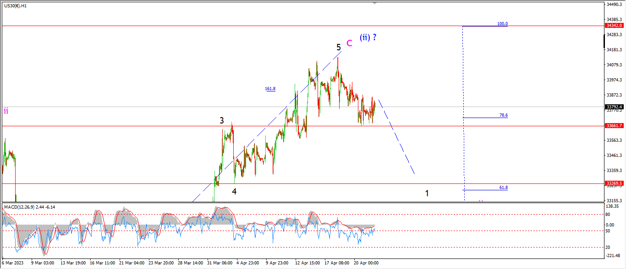Click the 61.8 Fibonacci level label

pos(503,188)
